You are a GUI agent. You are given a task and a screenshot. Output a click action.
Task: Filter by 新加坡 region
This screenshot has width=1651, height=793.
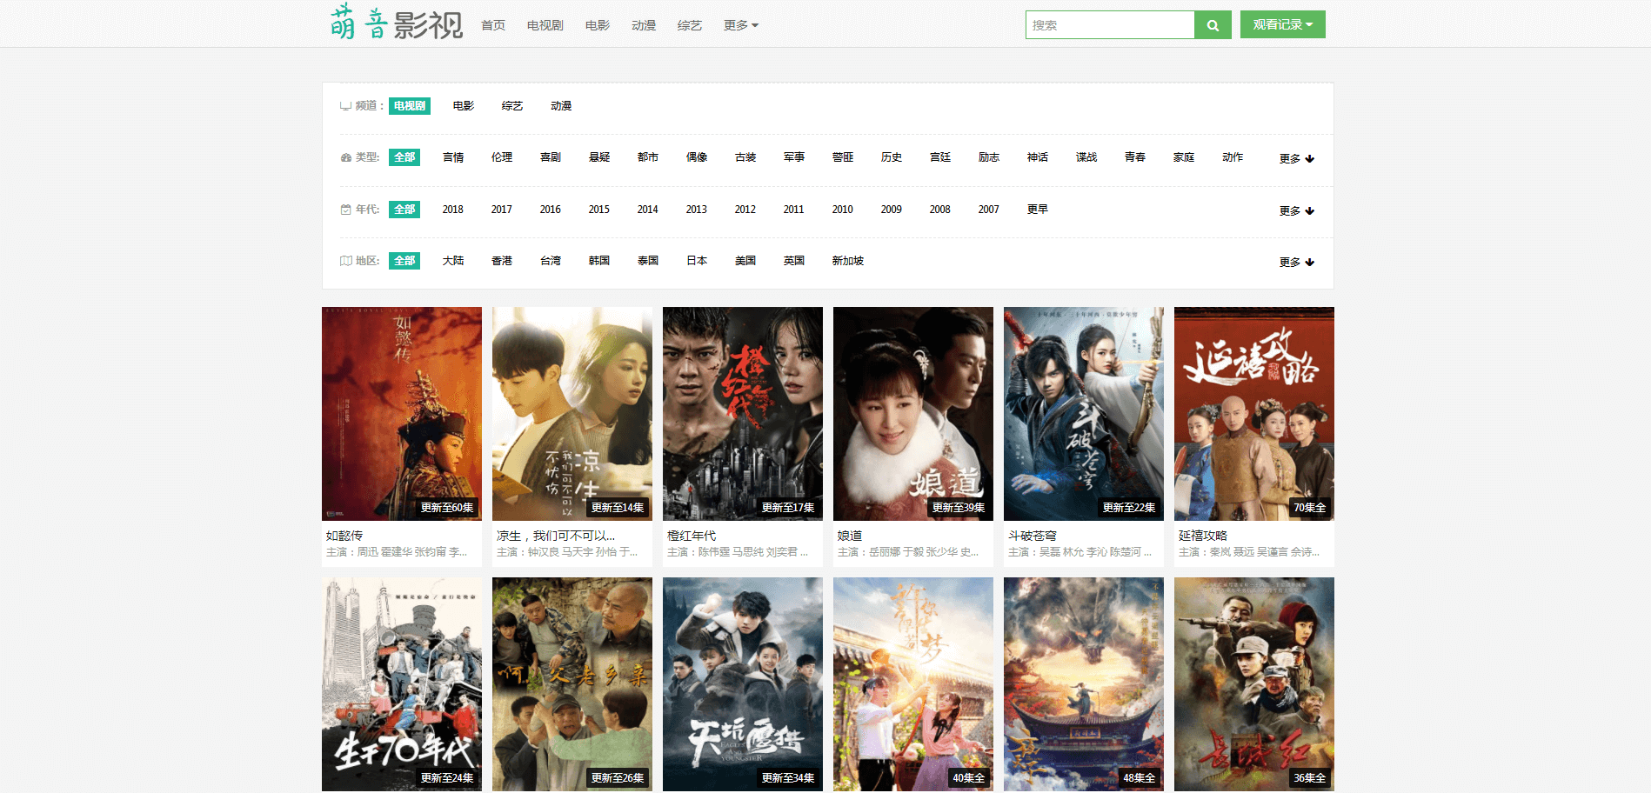click(x=848, y=261)
